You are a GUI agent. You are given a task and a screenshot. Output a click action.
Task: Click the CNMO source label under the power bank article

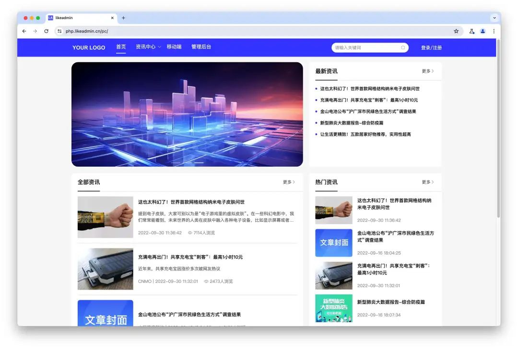click(x=145, y=281)
